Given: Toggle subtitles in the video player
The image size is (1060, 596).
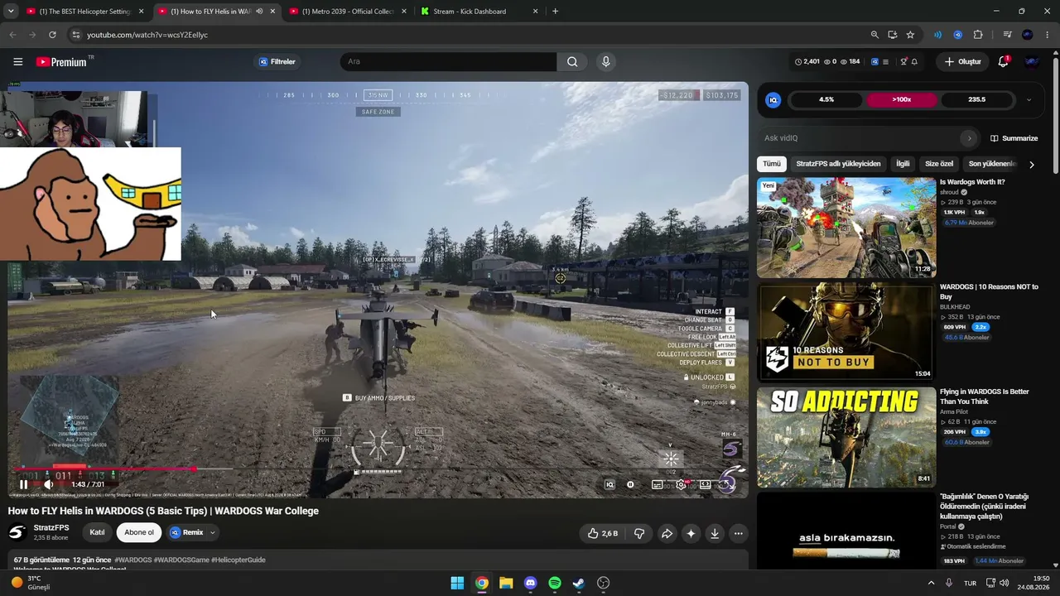Looking at the screenshot, I should pos(657,485).
